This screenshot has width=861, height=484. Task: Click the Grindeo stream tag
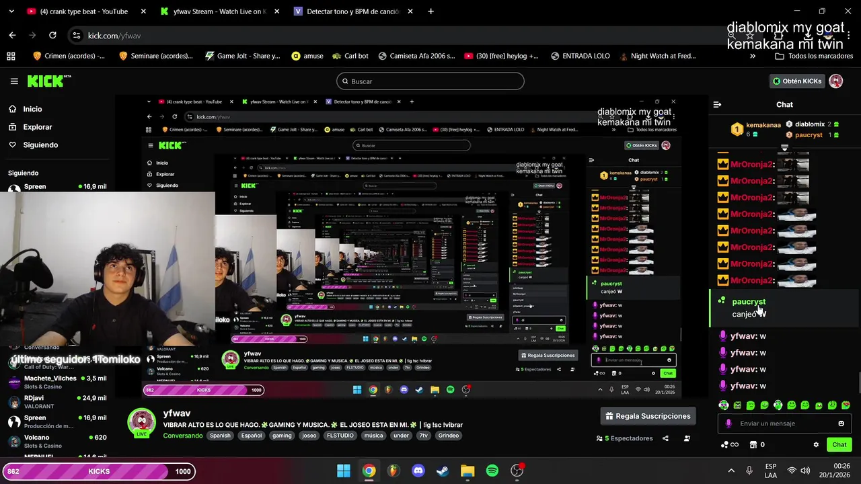click(x=448, y=436)
